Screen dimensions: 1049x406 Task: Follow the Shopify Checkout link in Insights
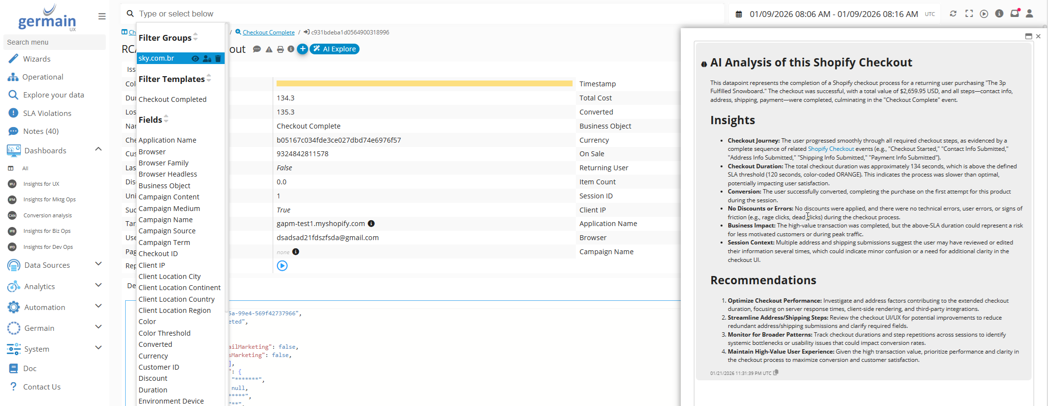click(831, 149)
